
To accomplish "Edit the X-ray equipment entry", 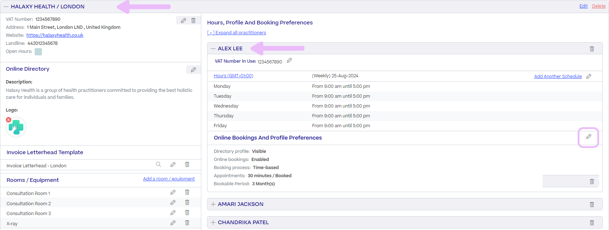I will point(173,223).
